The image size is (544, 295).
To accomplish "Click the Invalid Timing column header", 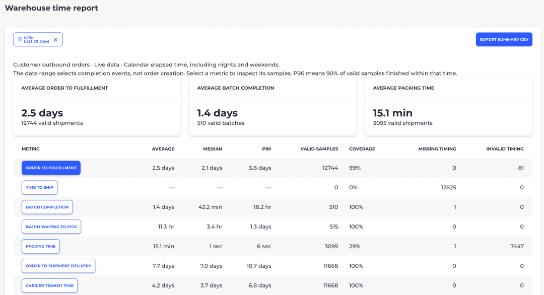I will click(x=505, y=149).
